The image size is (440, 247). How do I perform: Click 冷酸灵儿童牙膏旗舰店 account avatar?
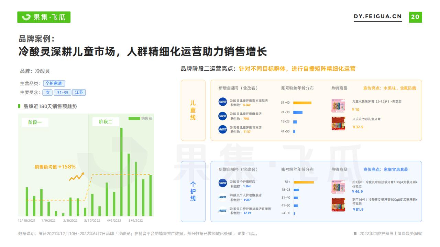[223, 116]
